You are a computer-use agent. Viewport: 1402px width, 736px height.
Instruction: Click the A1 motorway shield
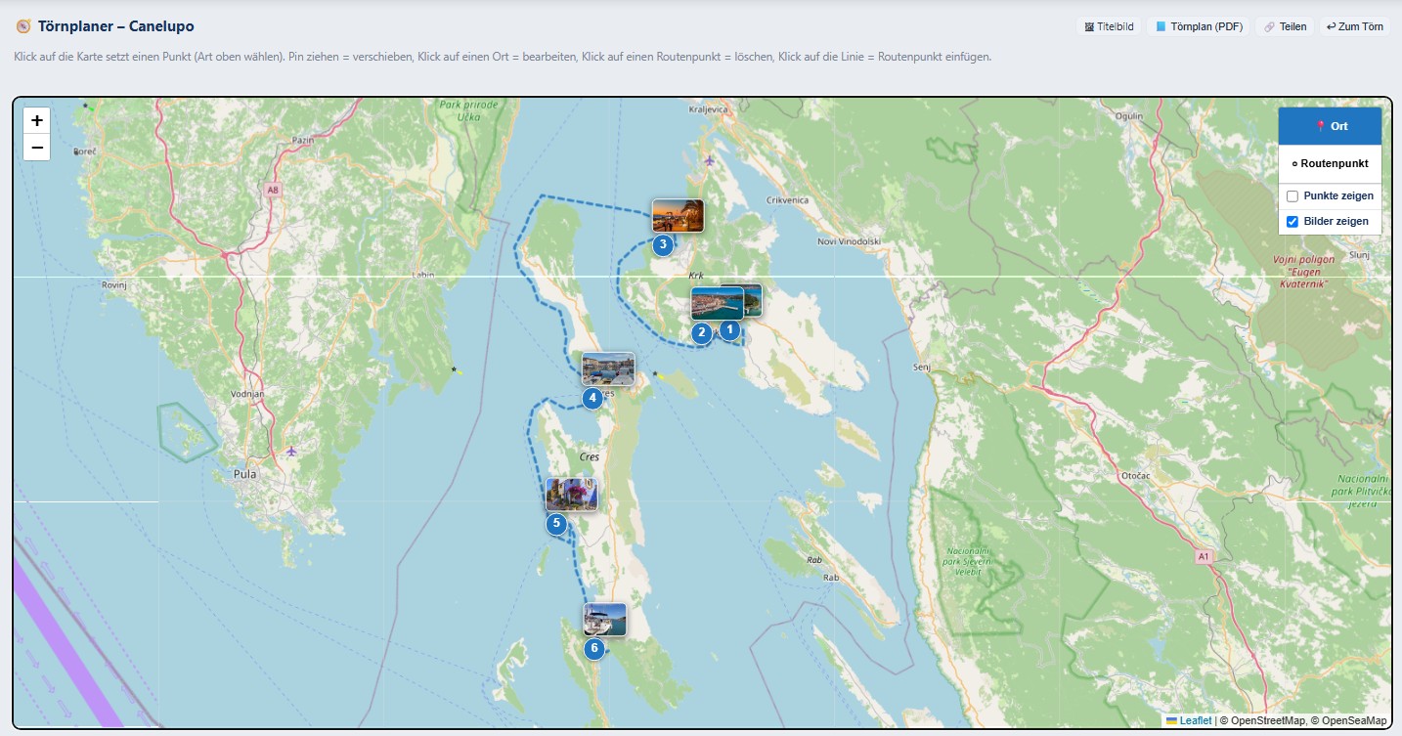[x=1203, y=556]
